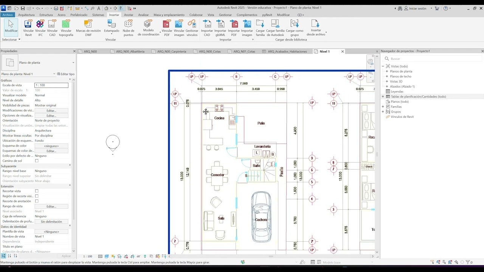Toggle the Recorte de anotación checkbox

pyautogui.click(x=37, y=201)
